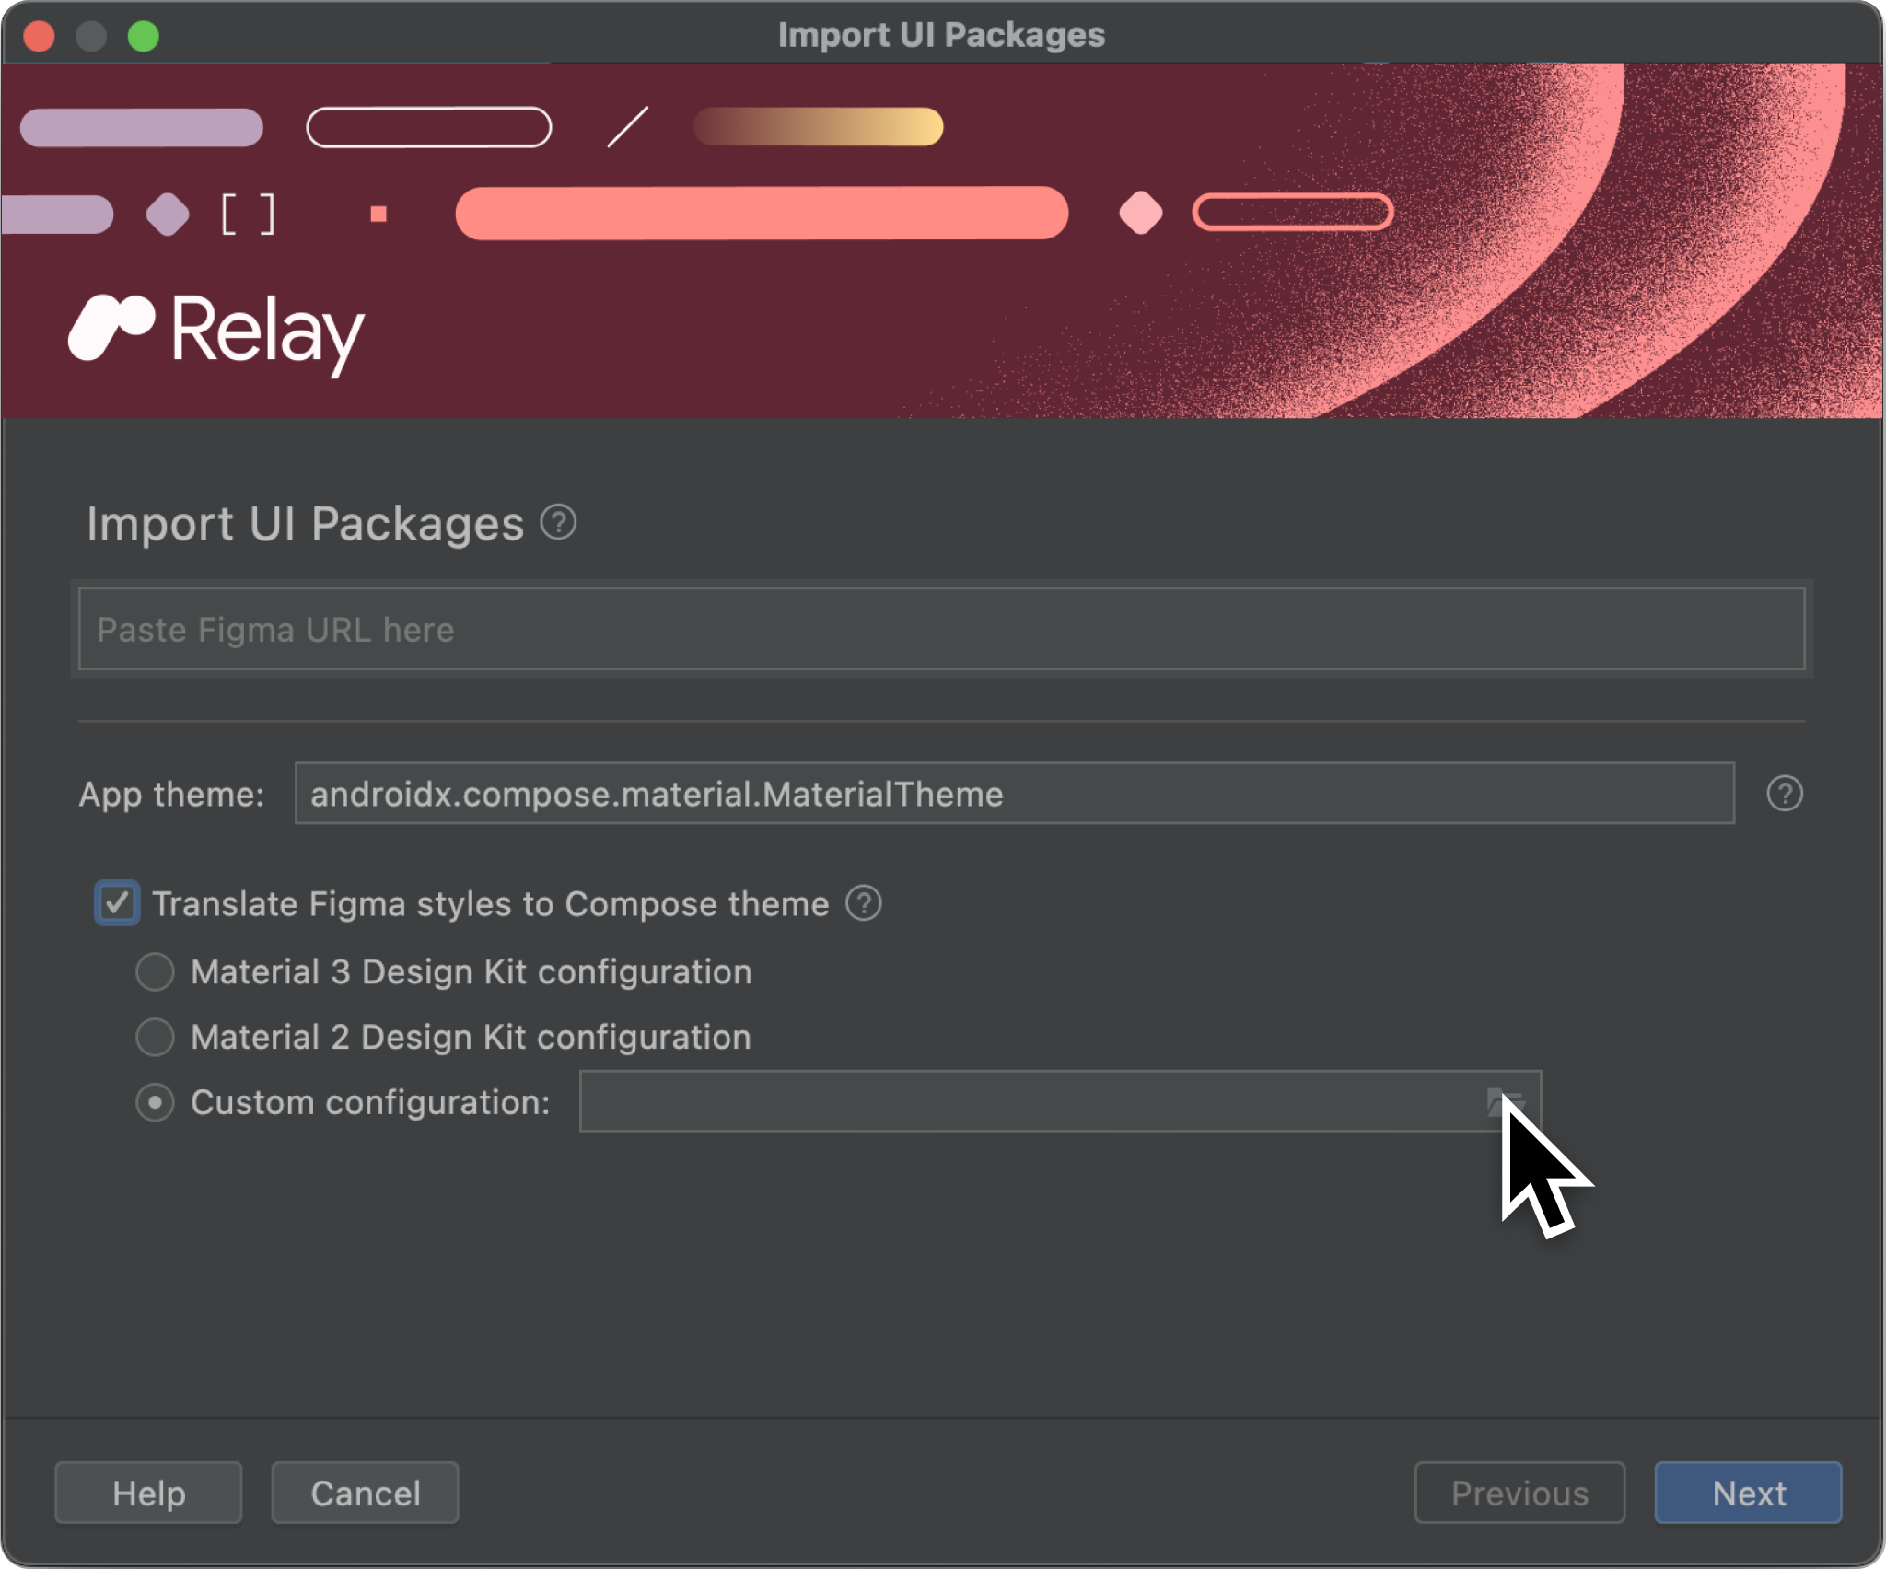Click the yellow minimize button in title bar

pyautogui.click(x=91, y=33)
